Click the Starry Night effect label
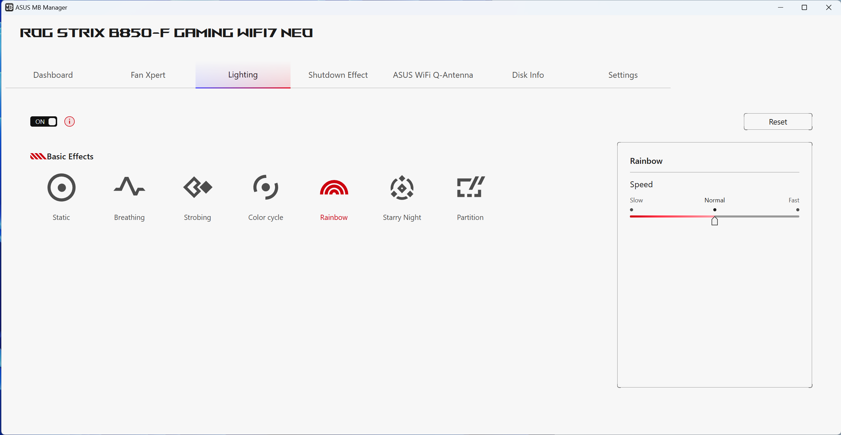 click(x=402, y=217)
